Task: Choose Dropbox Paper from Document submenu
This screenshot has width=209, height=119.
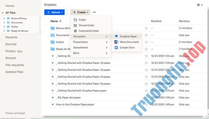Action: pyautogui.click(x=126, y=36)
